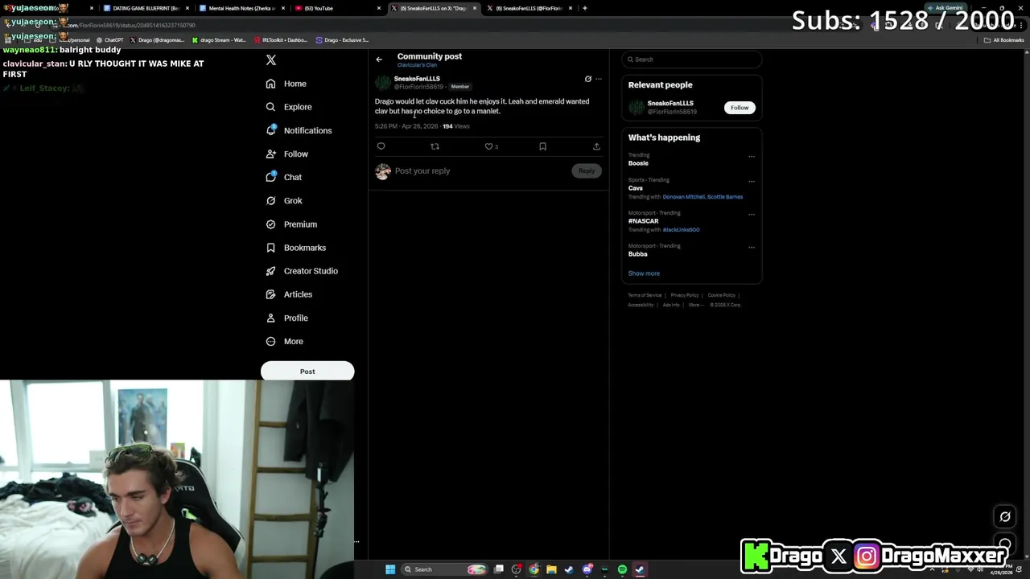Screen dimensions: 1030x579
Task: Click the back arrow beside Community post
Action: (379, 60)
